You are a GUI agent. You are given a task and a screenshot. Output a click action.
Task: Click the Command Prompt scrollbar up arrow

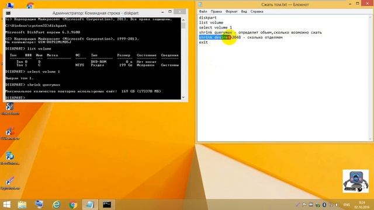tap(183, 20)
